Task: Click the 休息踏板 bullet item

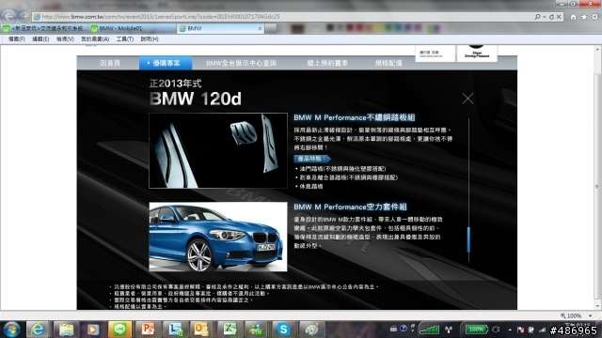Action: (x=311, y=186)
